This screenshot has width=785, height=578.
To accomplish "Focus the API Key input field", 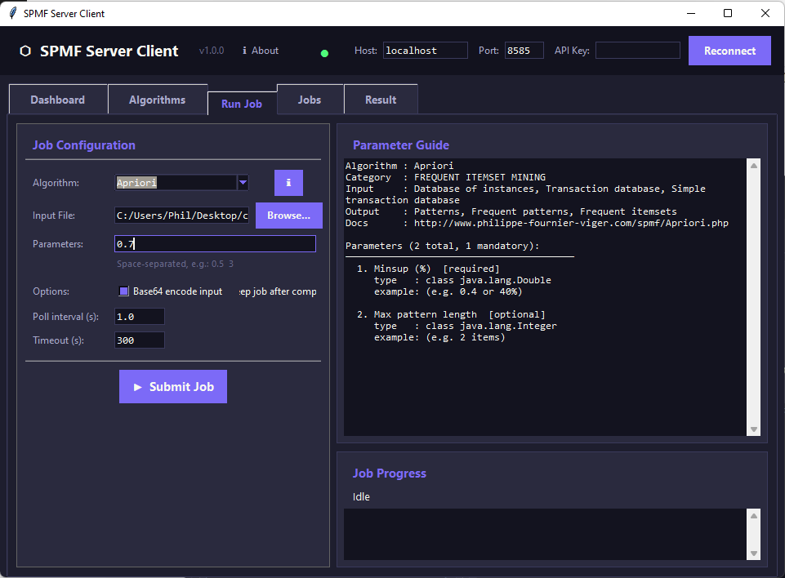I will tap(637, 51).
